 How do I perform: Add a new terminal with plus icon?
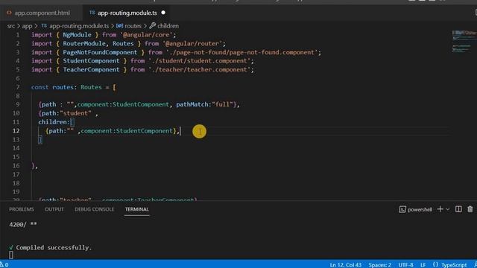click(440, 209)
